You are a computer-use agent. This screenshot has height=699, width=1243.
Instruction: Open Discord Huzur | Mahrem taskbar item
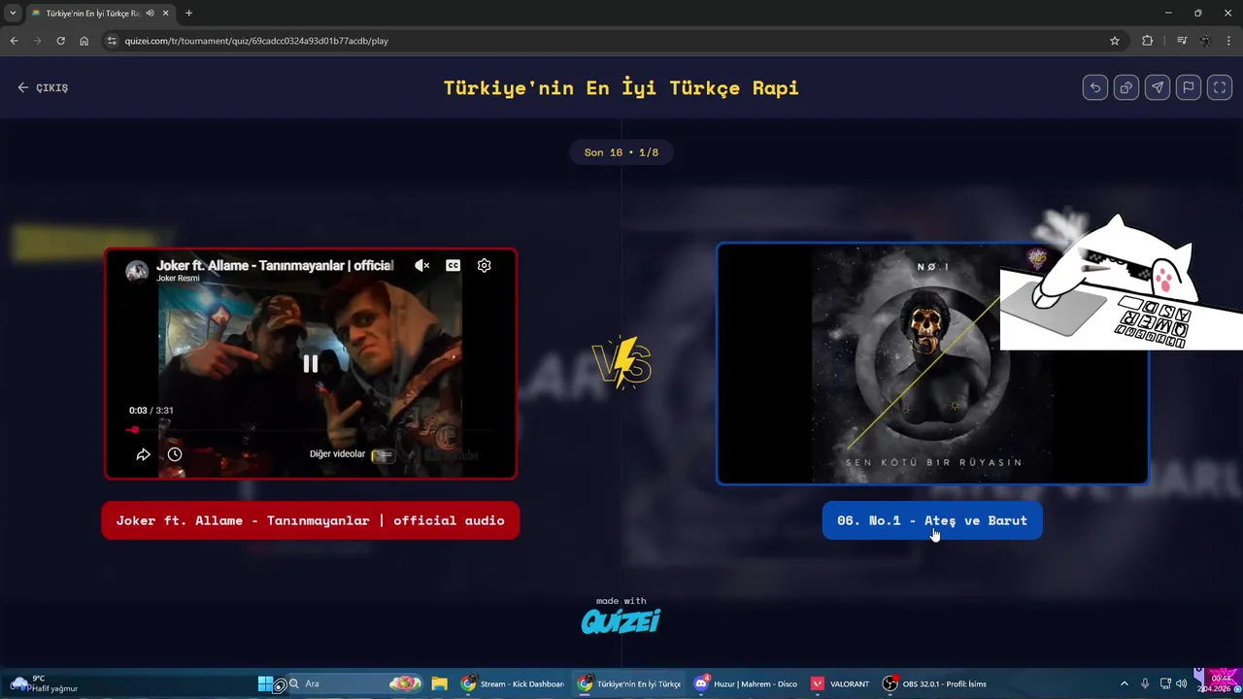[x=746, y=683]
